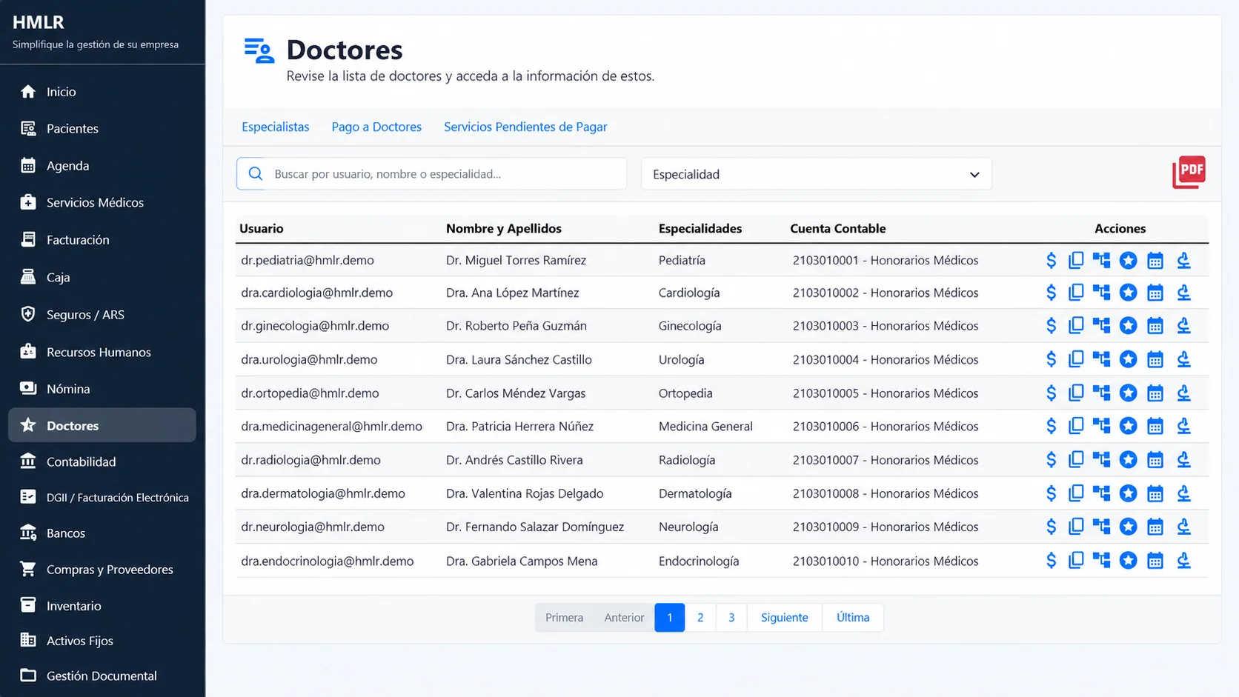Click the Compras y Proveedores cart icon
Viewport: 1239px width, 697px height.
coord(28,568)
